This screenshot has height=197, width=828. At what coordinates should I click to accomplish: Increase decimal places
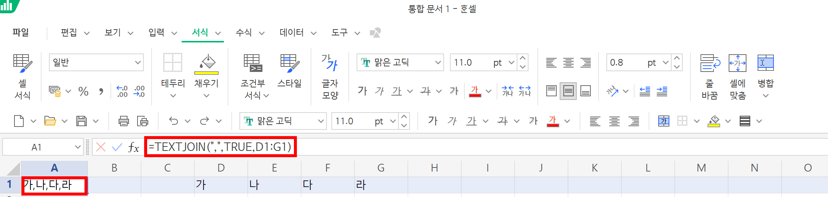click(x=122, y=91)
